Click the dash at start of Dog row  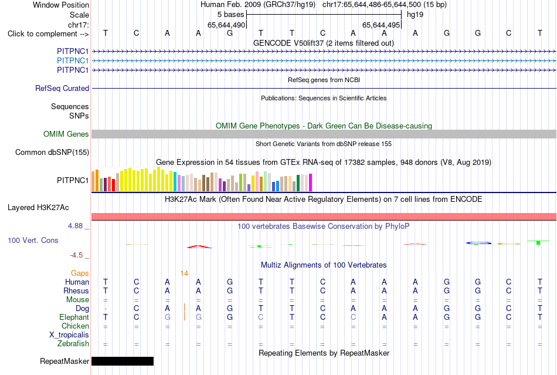tap(106, 309)
